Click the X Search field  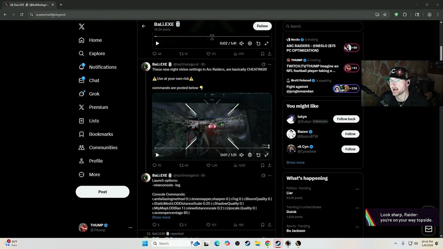point(323,26)
